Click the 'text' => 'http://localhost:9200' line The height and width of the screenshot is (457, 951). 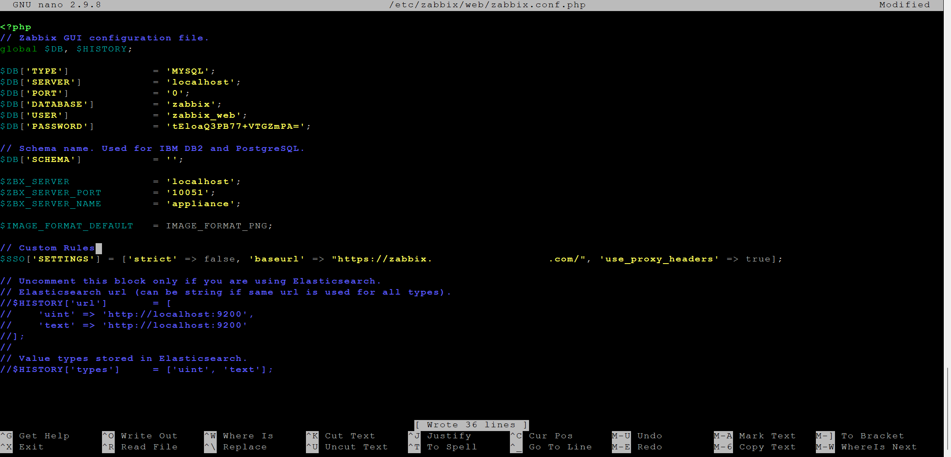pyautogui.click(x=124, y=325)
